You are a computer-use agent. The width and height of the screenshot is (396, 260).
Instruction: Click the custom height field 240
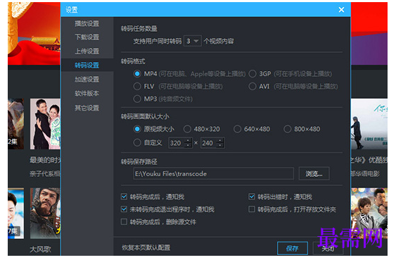click(209, 143)
